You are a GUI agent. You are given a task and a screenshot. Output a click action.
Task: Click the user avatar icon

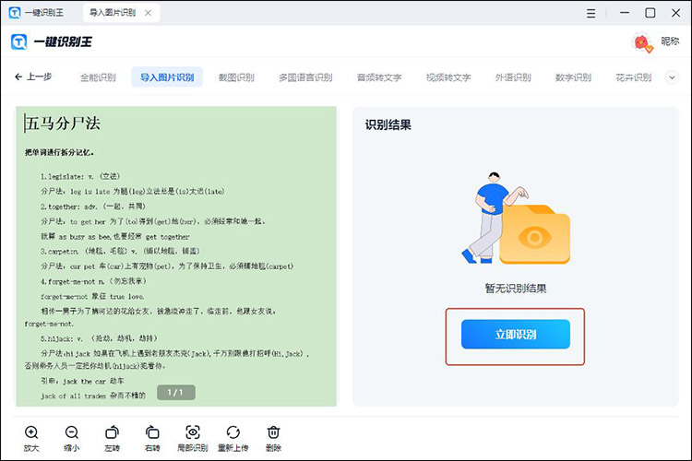click(642, 42)
